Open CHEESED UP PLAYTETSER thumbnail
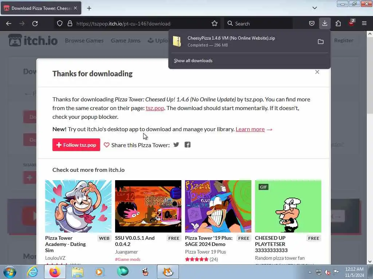The image size is (373, 279). point(288,206)
